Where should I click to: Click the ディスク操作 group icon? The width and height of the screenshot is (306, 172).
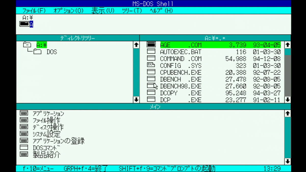[24, 127]
